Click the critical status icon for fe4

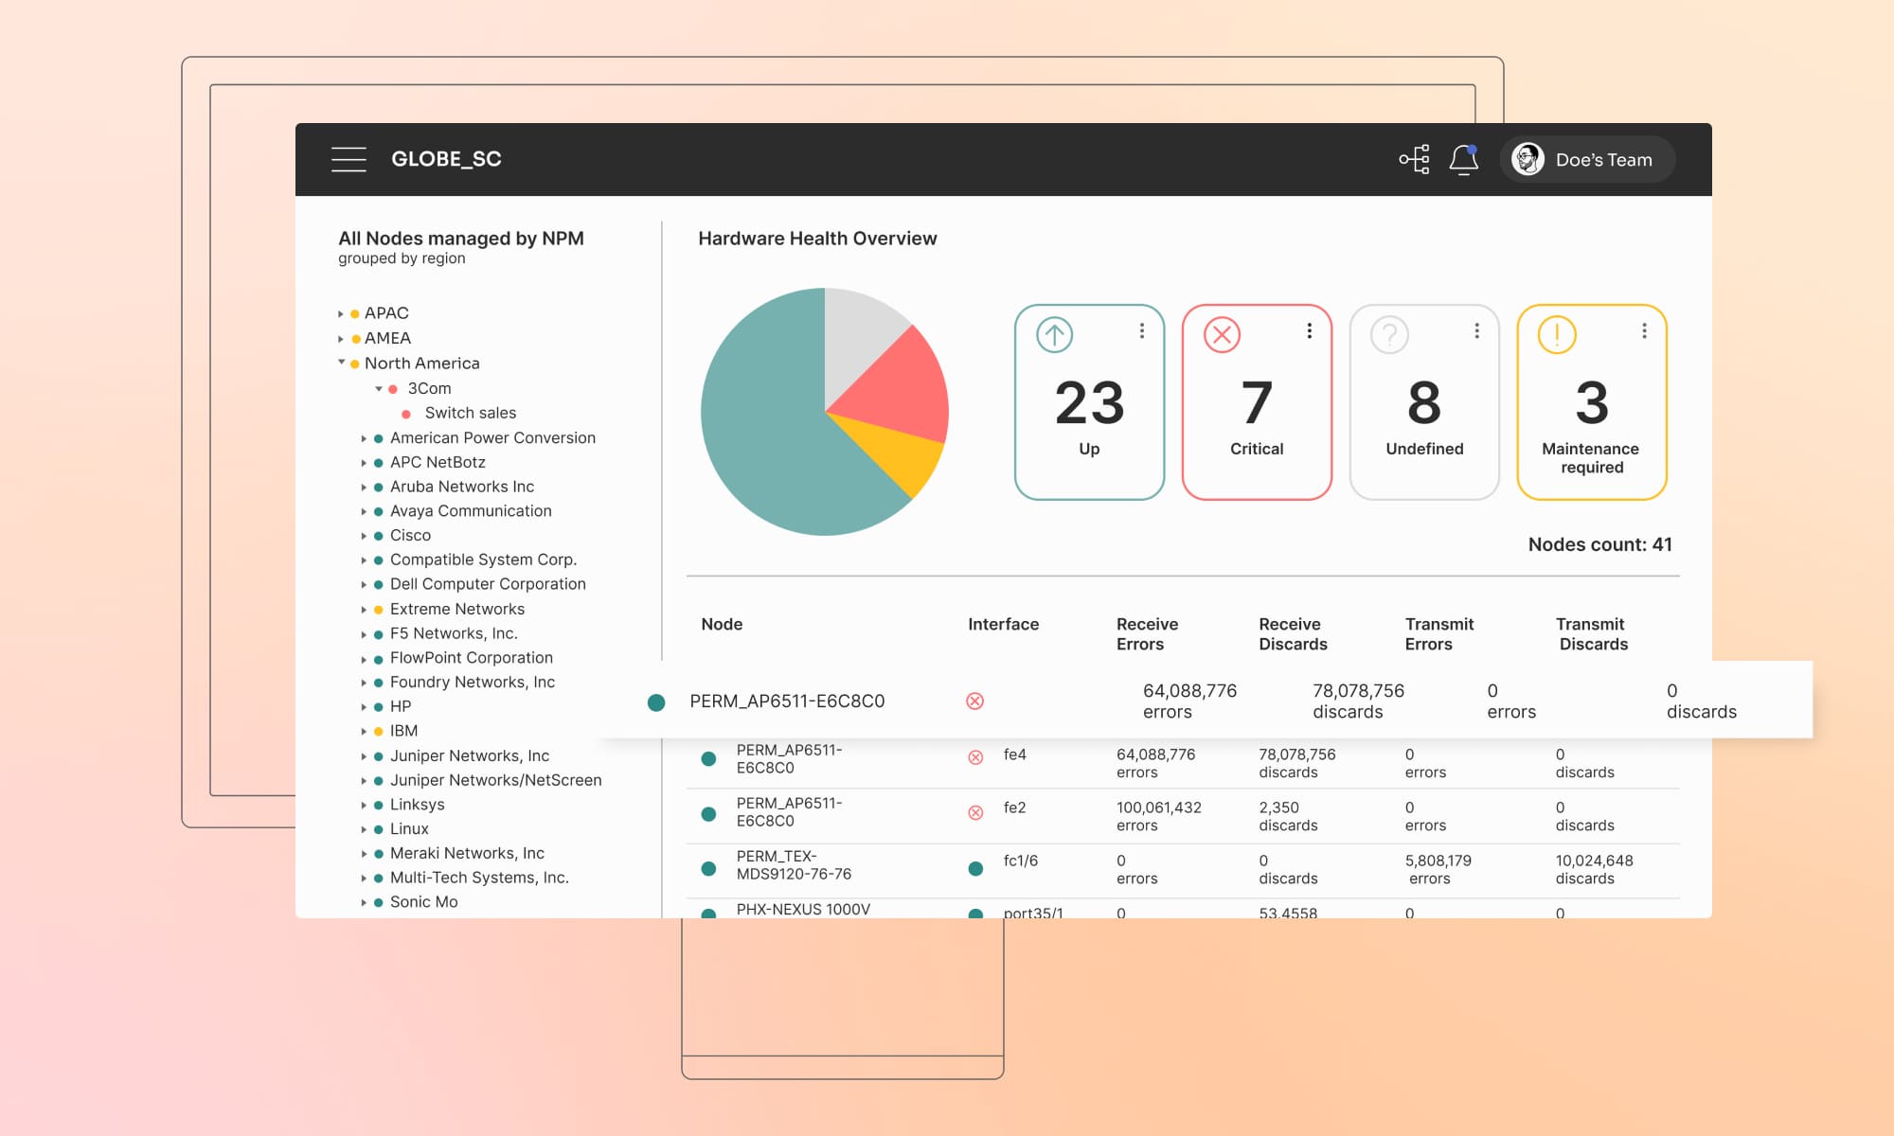(x=975, y=757)
